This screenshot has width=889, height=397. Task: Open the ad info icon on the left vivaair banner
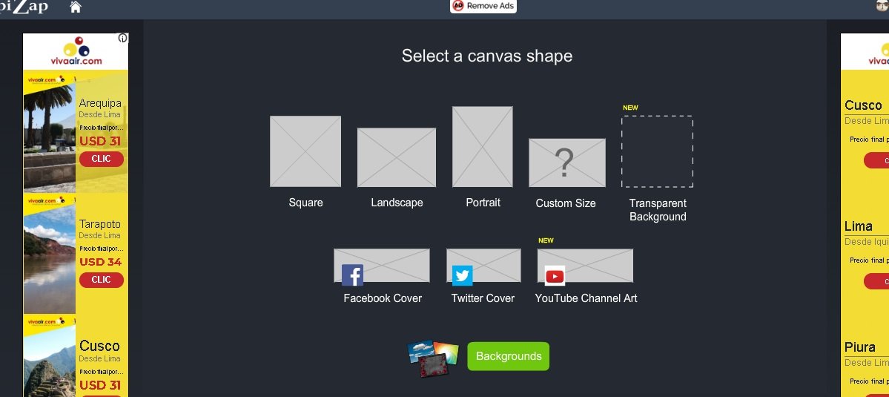click(x=123, y=38)
